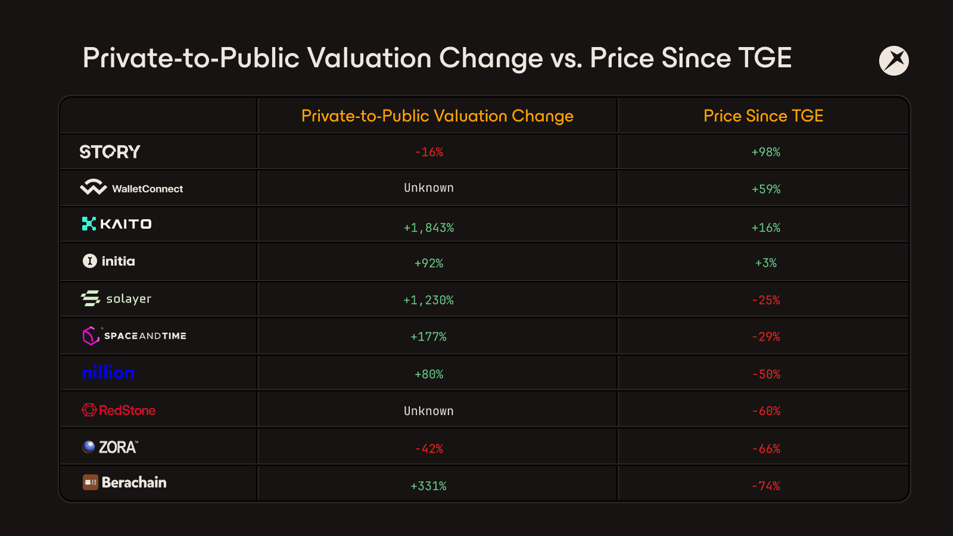Select RedStone's Unknown valuation cell
Screen dimensions: 953x536
429,411
